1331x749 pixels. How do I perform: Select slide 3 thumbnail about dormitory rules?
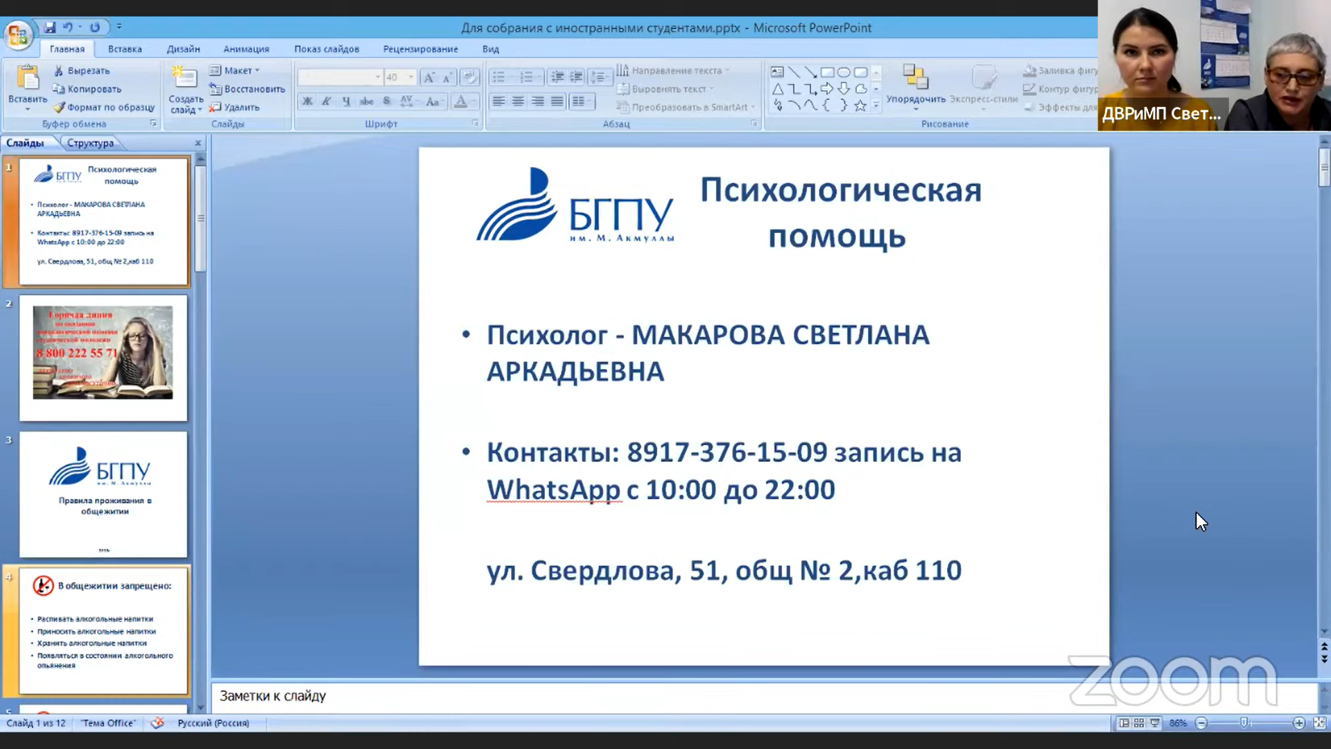tap(103, 494)
